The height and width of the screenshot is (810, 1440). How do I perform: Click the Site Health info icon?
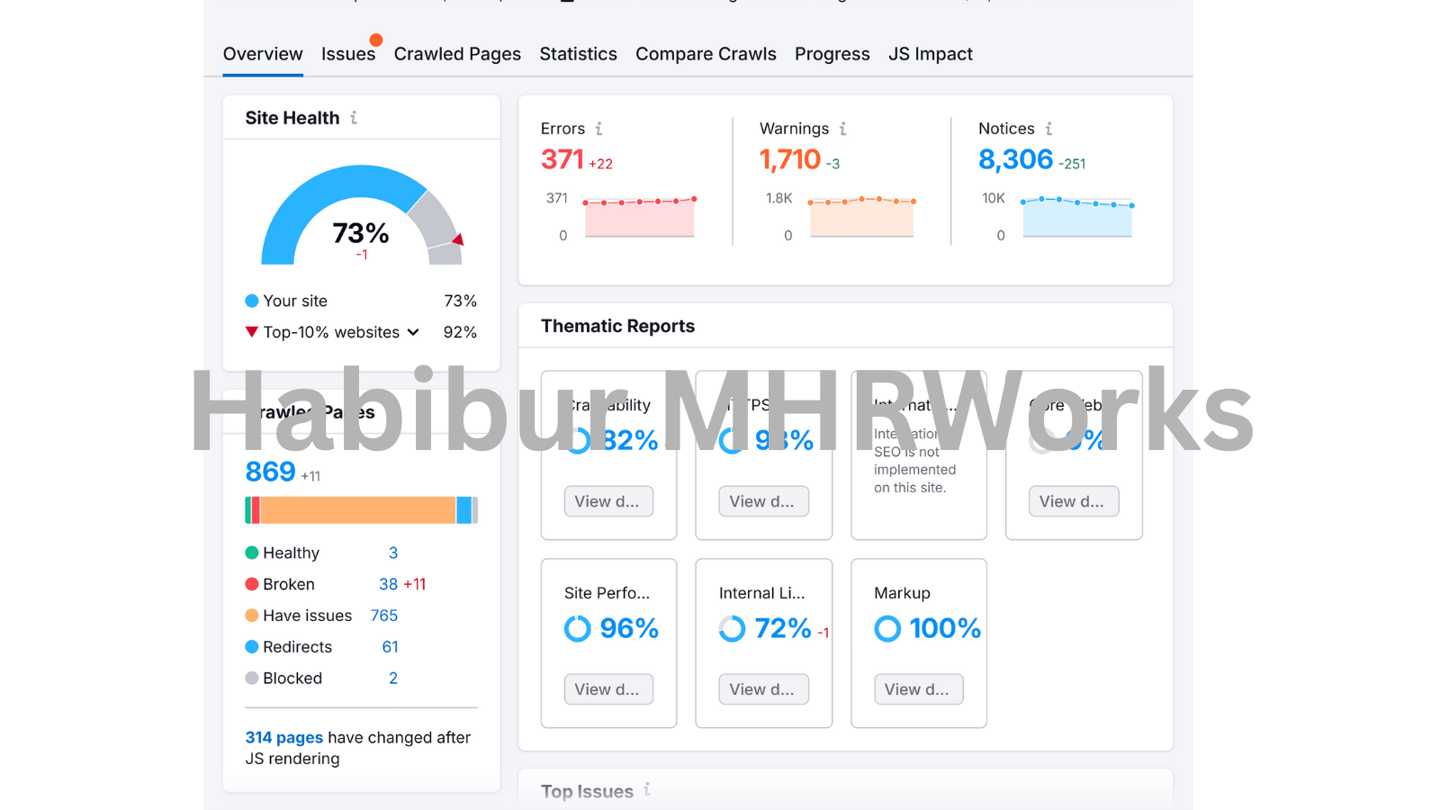(x=354, y=118)
